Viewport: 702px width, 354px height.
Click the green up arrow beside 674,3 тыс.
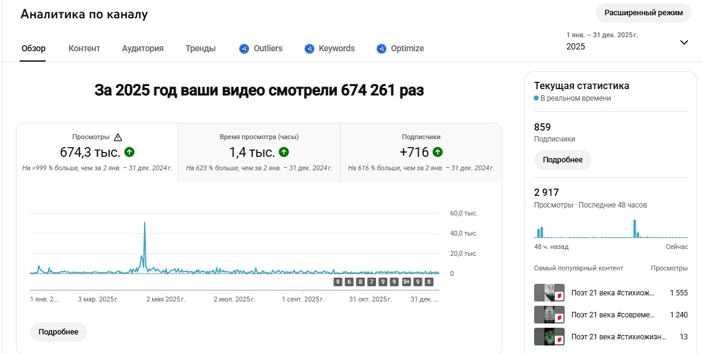[x=129, y=152]
